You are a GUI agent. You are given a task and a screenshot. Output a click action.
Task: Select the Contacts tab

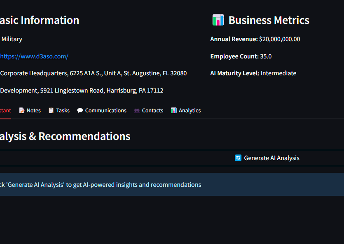coord(152,111)
